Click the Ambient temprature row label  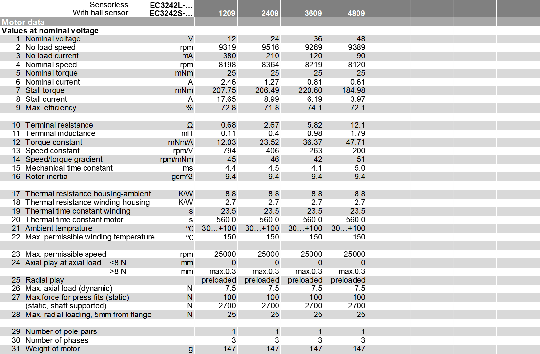click(x=59, y=228)
